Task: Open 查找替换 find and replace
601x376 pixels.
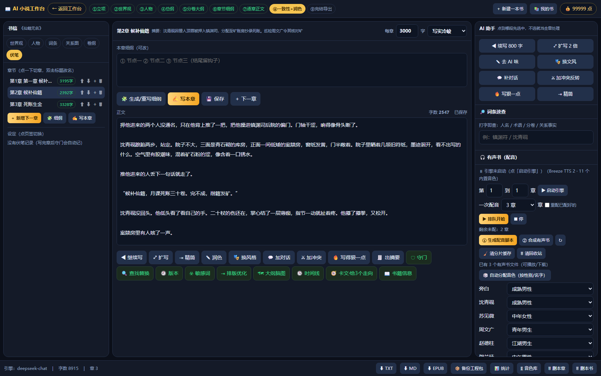Action: tap(135, 273)
